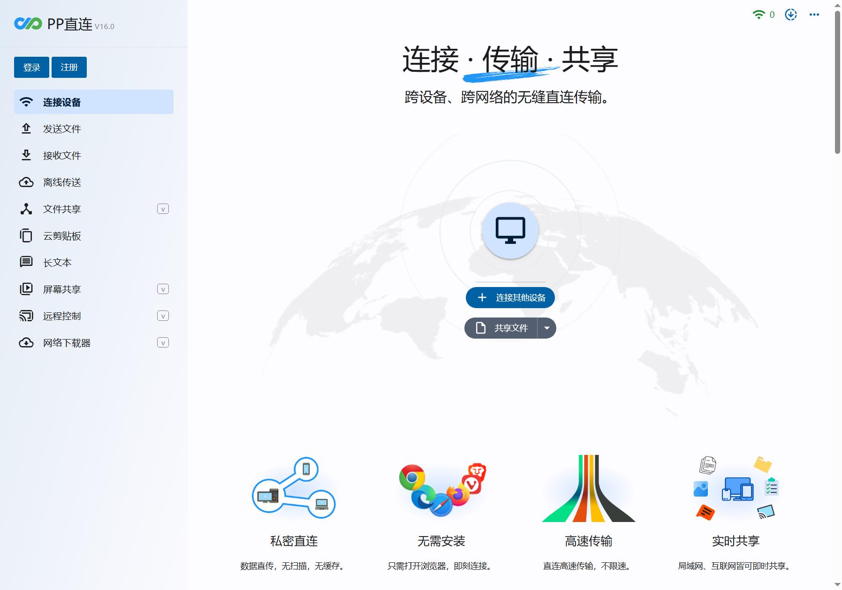Click the 私密直连 network illustration
The height and width of the screenshot is (590, 842).
pos(294,488)
